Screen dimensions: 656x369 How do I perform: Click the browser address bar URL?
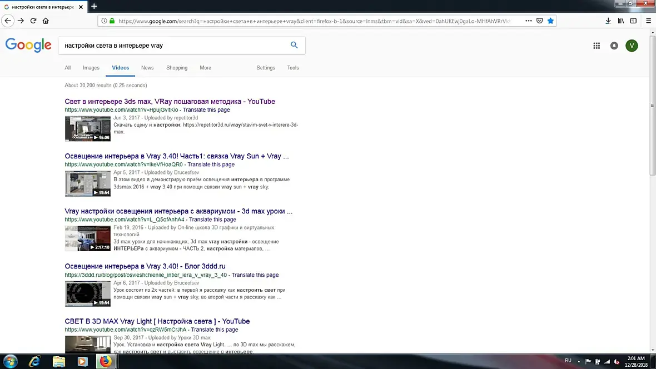(x=314, y=21)
